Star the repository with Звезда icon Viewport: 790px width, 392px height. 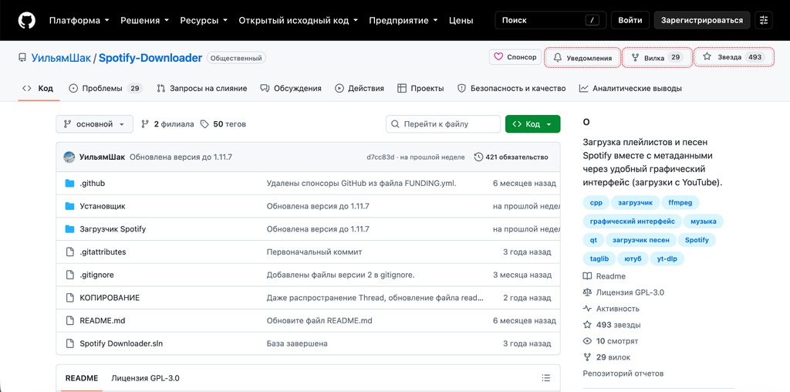pyautogui.click(x=707, y=57)
